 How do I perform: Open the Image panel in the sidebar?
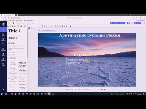tap(3, 35)
